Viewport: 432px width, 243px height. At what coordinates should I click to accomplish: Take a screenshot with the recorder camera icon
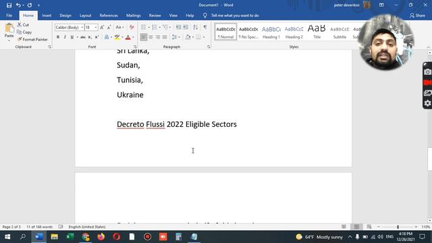[x=427, y=72]
